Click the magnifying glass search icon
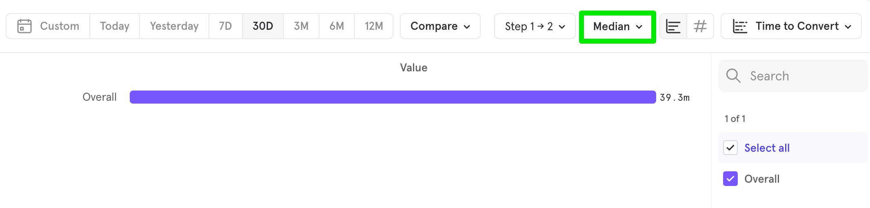Viewport: 870px width, 208px height. pos(733,76)
